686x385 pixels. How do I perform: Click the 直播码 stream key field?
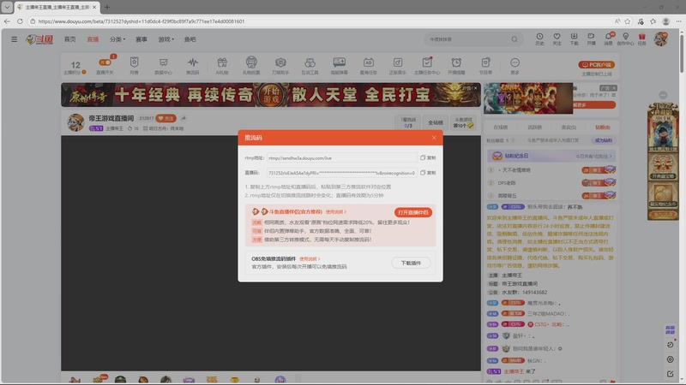click(341, 173)
